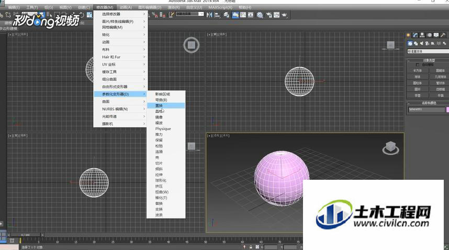The width and height of the screenshot is (449, 250).
Task: Open 渲染(R) menu
Action: (x=174, y=7)
